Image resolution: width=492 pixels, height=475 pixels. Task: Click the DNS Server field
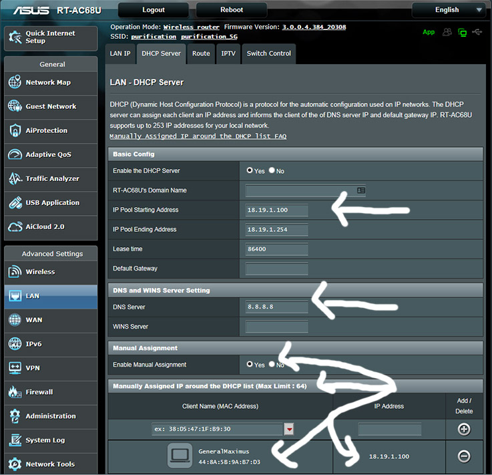click(x=277, y=307)
